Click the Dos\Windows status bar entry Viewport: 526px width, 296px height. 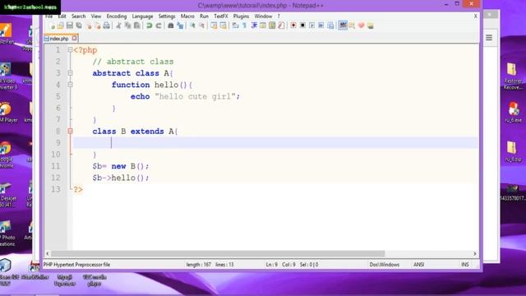click(x=385, y=265)
